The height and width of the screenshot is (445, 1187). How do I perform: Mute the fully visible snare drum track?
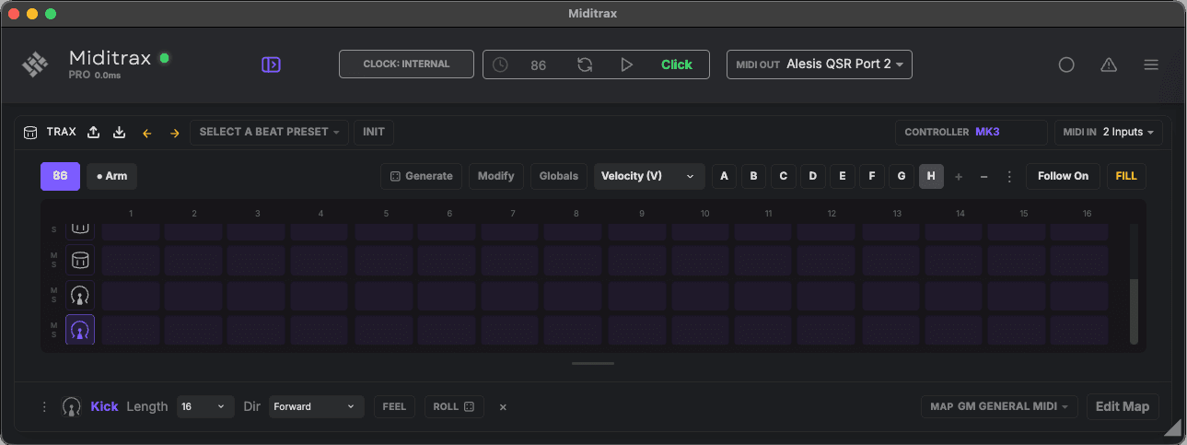(x=53, y=254)
